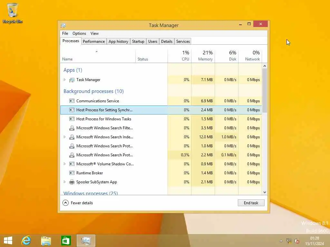Click the Host Process for Setting Synchr... icon
This screenshot has height=247, width=330.
pos(72,110)
